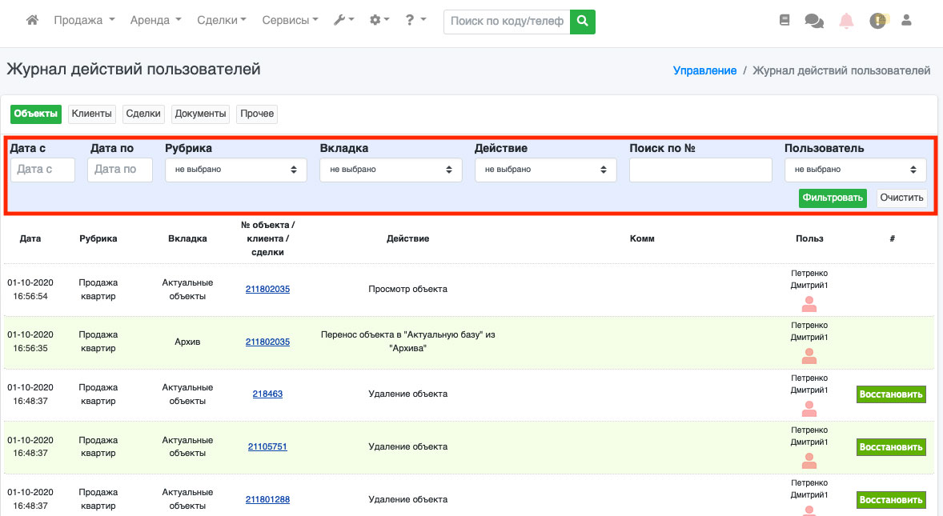
Task: Click the Дата с input field
Action: click(x=42, y=170)
